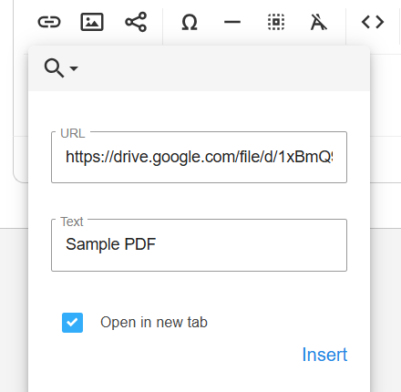Click the 'URL' field label

[x=73, y=133]
